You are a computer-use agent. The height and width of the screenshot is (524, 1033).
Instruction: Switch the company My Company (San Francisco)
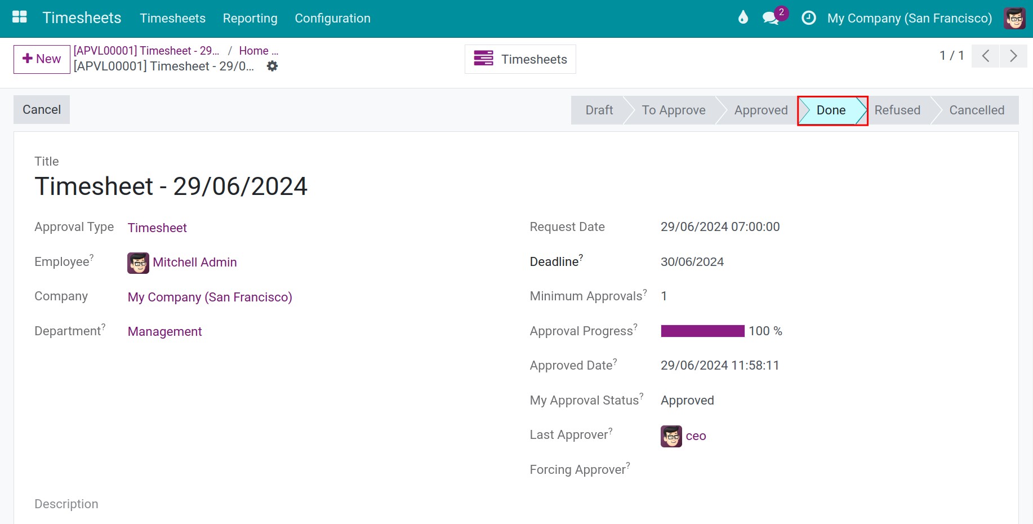pyautogui.click(x=910, y=18)
